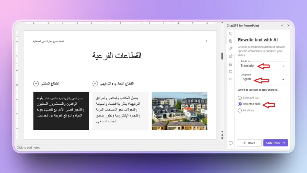
Task: Expand the القطاع السكني section chevron
Action: [x=36, y=83]
